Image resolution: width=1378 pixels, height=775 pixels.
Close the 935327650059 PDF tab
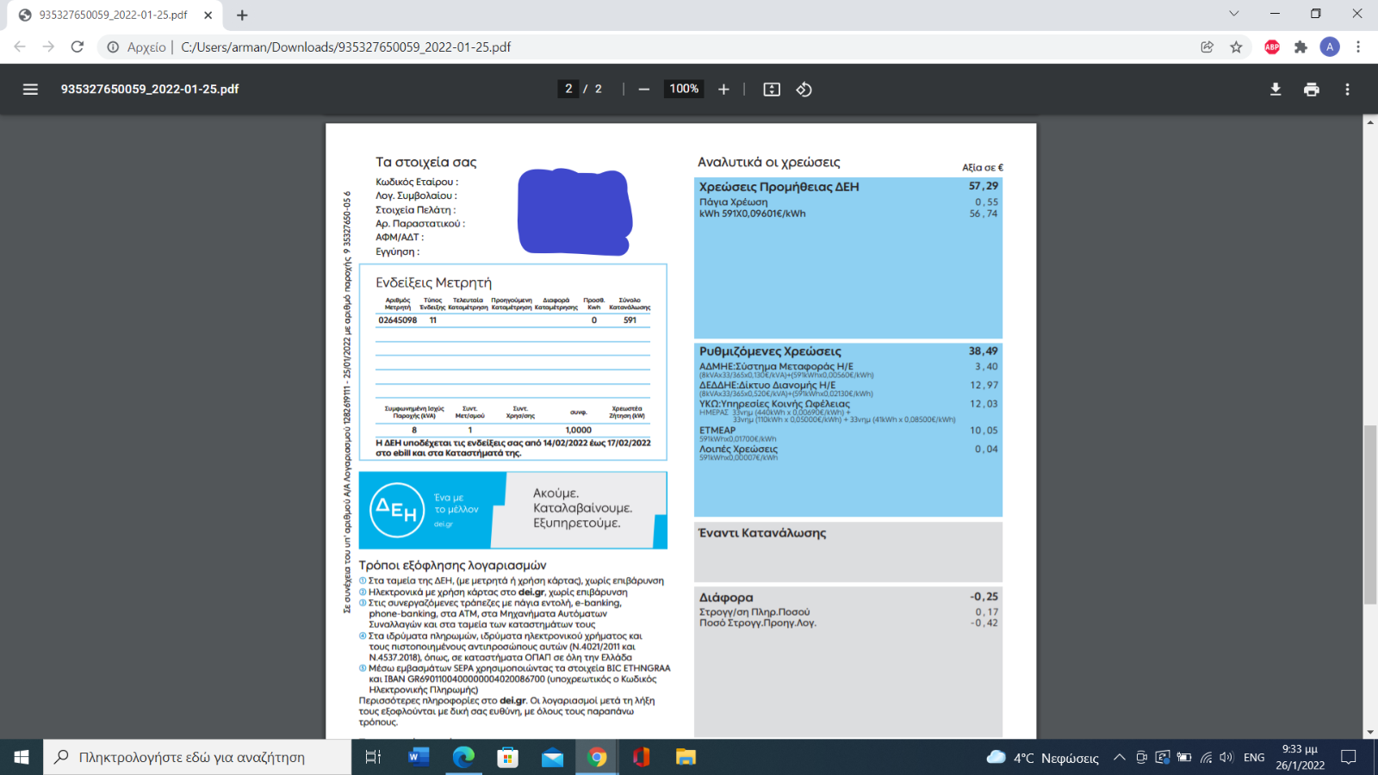click(x=208, y=15)
